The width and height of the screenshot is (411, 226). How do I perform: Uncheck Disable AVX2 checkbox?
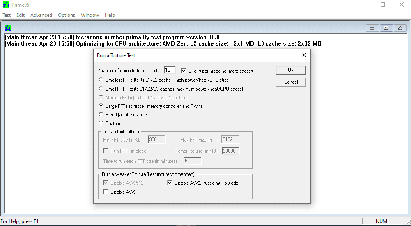[170, 183]
